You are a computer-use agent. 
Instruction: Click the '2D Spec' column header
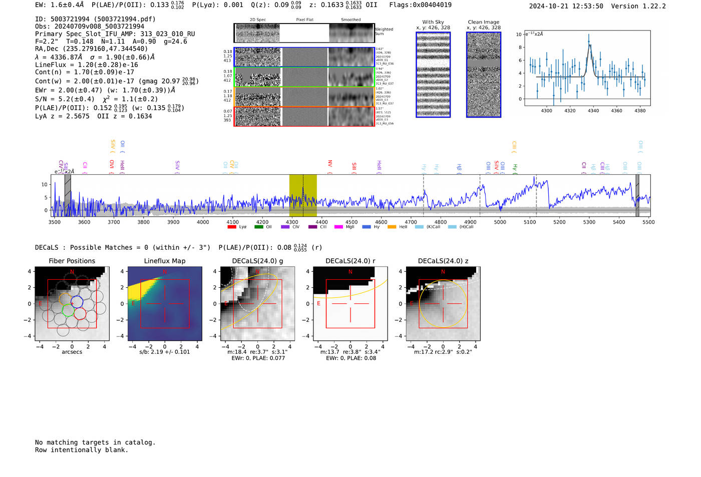(258, 20)
